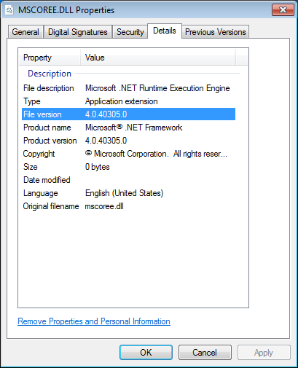Select the Language row

pos(128,193)
